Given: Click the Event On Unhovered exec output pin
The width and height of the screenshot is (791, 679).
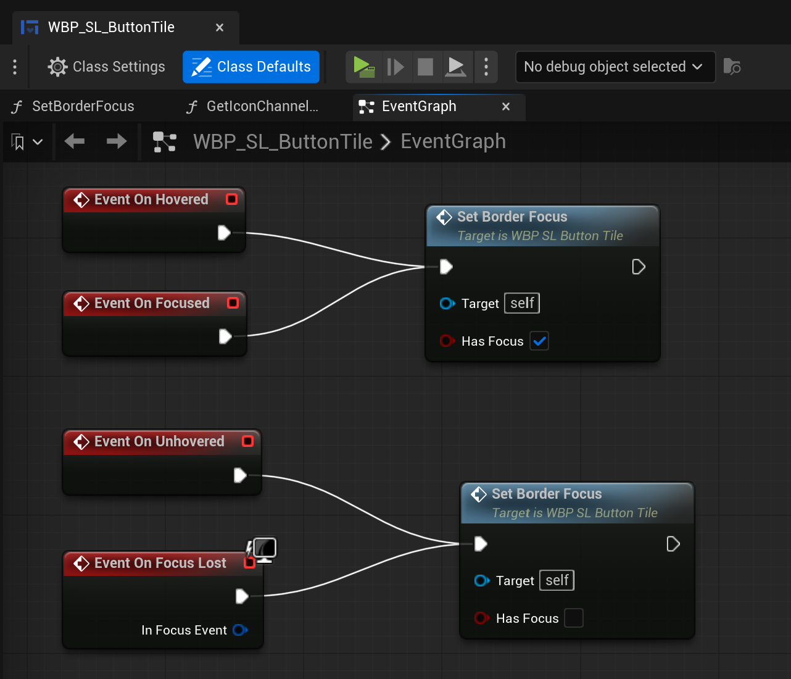Looking at the screenshot, I should 241,475.
